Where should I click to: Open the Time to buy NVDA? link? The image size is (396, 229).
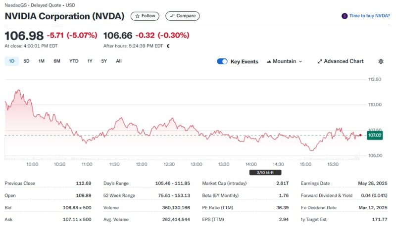point(369,16)
